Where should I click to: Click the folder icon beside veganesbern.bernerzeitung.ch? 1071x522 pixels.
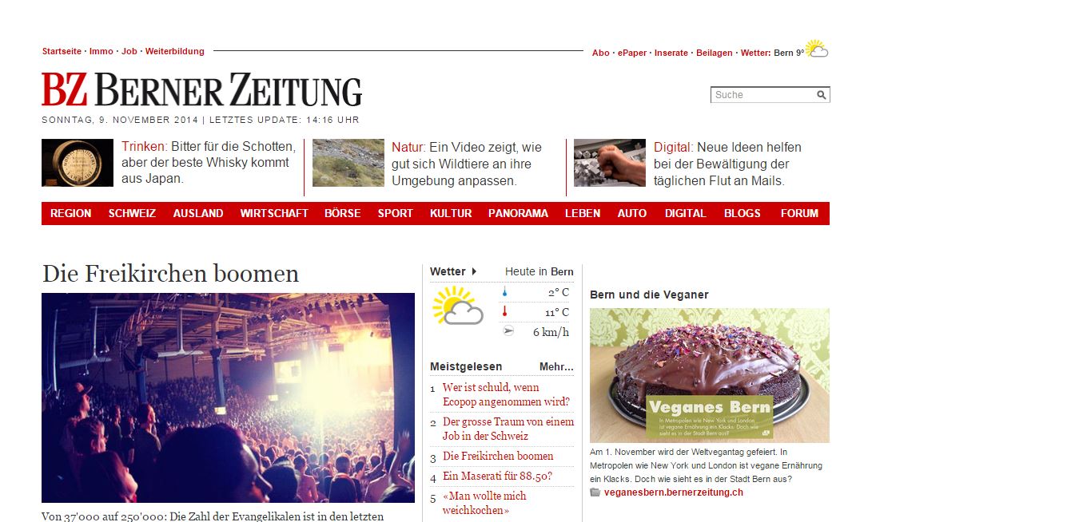595,492
